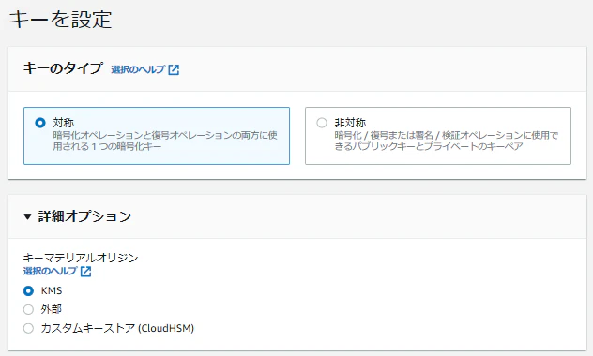Viewport: 593px width, 356px height.
Task: Click the 非対称 description about パブリックキーとプライベートのキーペア
Action: (x=447, y=141)
